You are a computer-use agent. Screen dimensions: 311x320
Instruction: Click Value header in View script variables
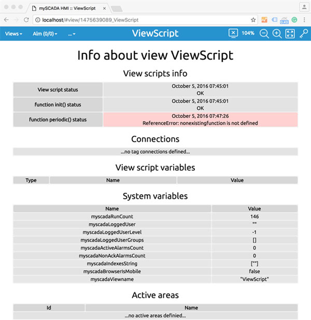point(237,180)
